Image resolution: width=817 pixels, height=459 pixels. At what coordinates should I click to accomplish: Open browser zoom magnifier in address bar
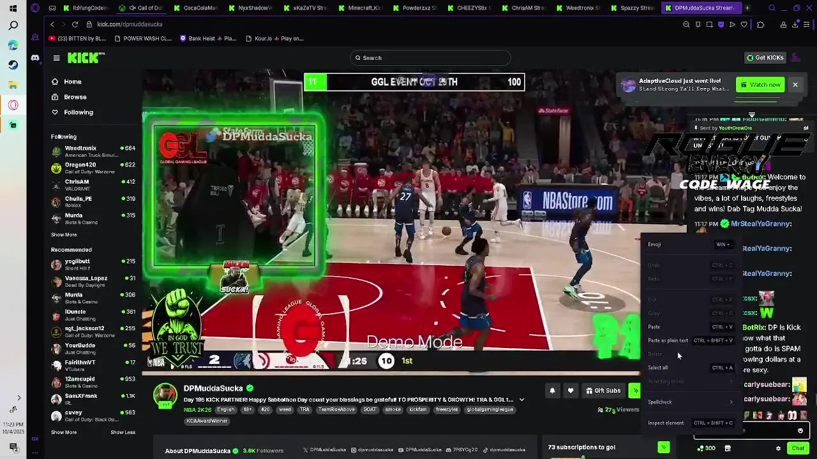tap(686, 24)
